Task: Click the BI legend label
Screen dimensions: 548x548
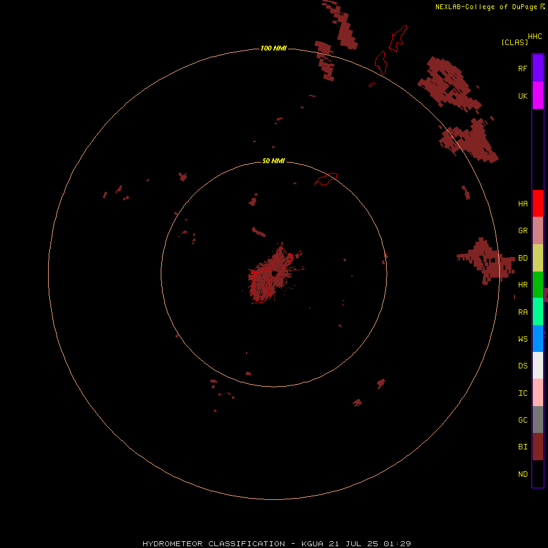Action: pyautogui.click(x=522, y=447)
